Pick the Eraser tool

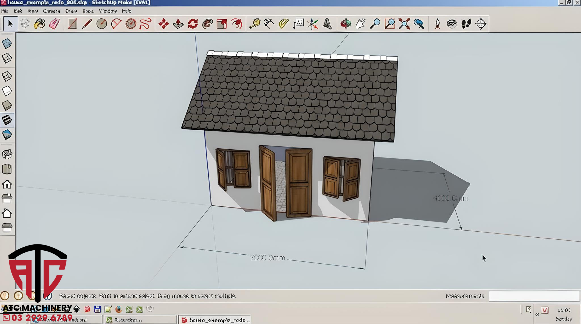click(54, 24)
